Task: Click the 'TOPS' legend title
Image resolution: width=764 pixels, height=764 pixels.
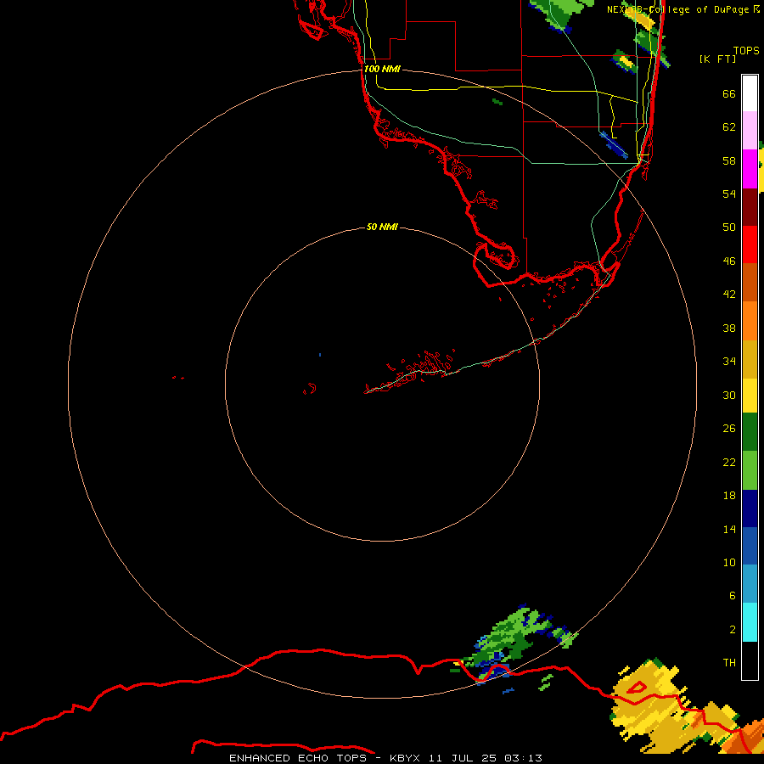Action: [746, 50]
